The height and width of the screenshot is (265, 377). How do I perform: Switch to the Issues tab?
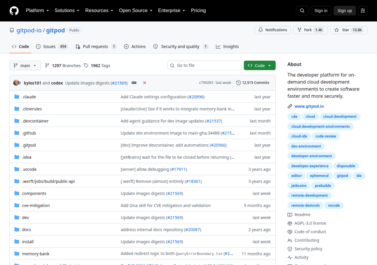point(52,46)
